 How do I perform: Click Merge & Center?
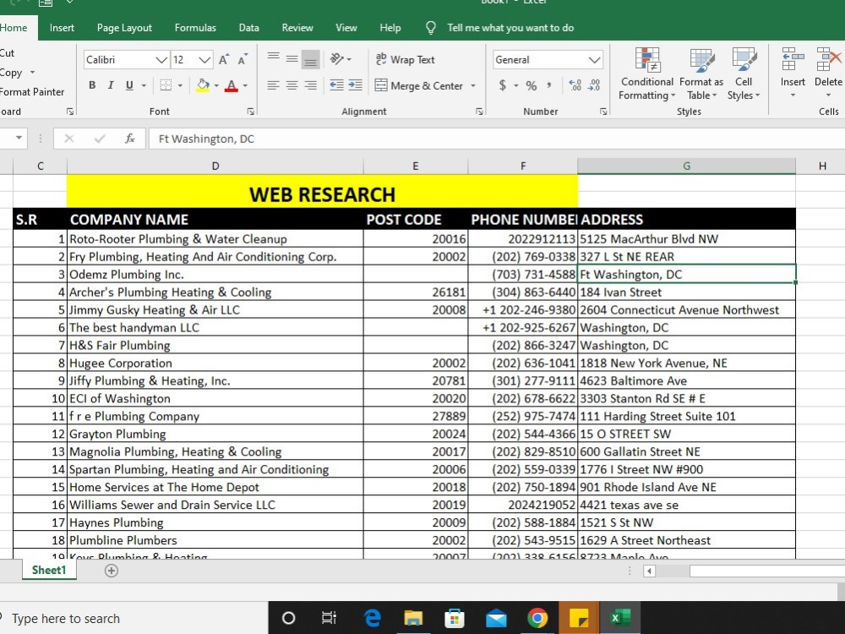[x=419, y=85]
